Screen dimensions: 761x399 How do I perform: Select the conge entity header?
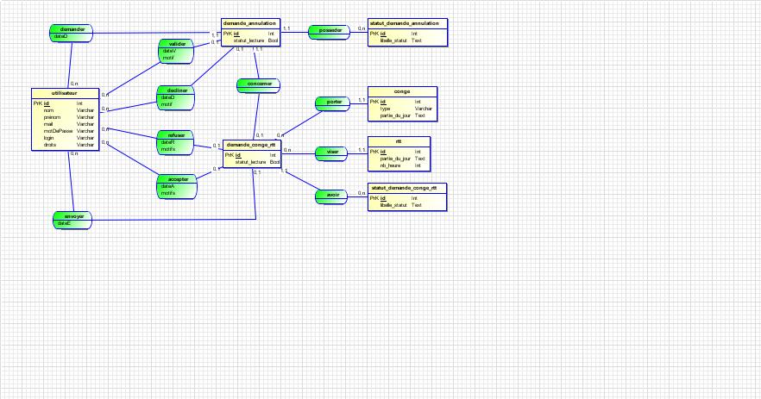[402, 91]
